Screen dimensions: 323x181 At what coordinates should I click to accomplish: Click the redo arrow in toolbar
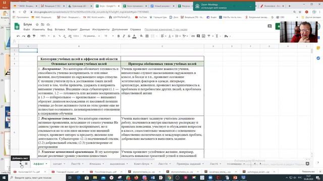tap(24, 36)
